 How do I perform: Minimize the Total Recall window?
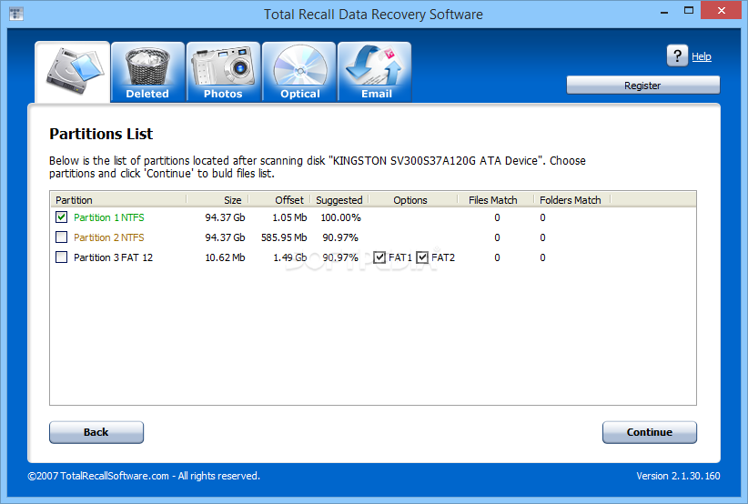[x=664, y=12]
